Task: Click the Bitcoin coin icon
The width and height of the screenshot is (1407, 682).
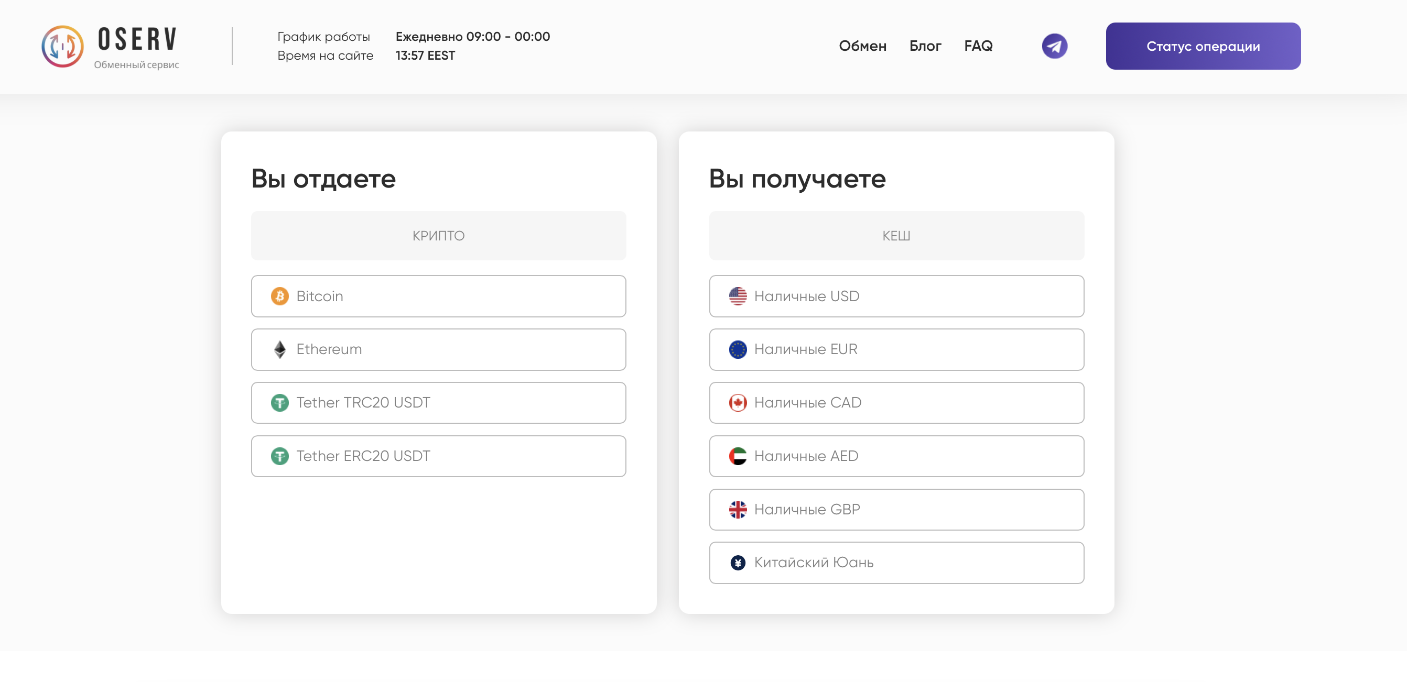Action: click(279, 296)
